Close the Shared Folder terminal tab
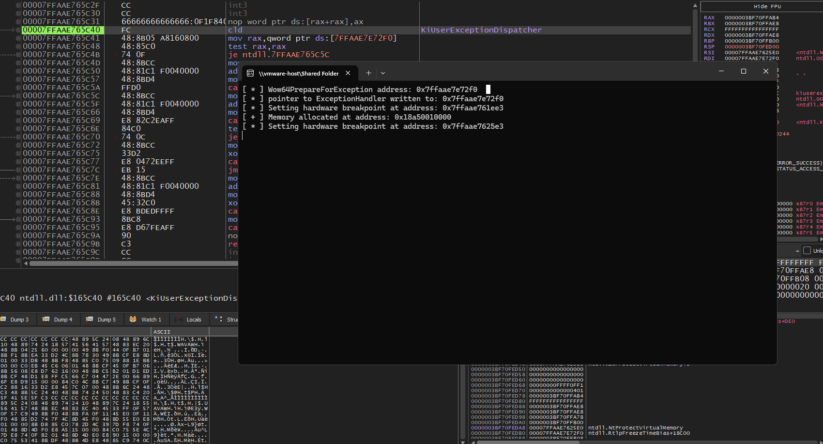The height and width of the screenshot is (444, 823). click(x=348, y=73)
